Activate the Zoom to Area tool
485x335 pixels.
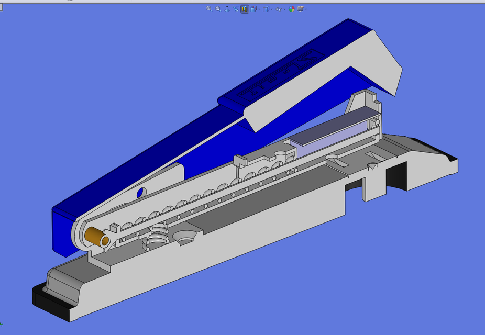(x=217, y=8)
